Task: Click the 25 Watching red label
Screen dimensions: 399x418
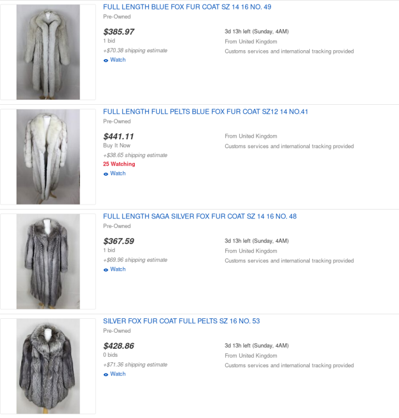Action: click(119, 164)
